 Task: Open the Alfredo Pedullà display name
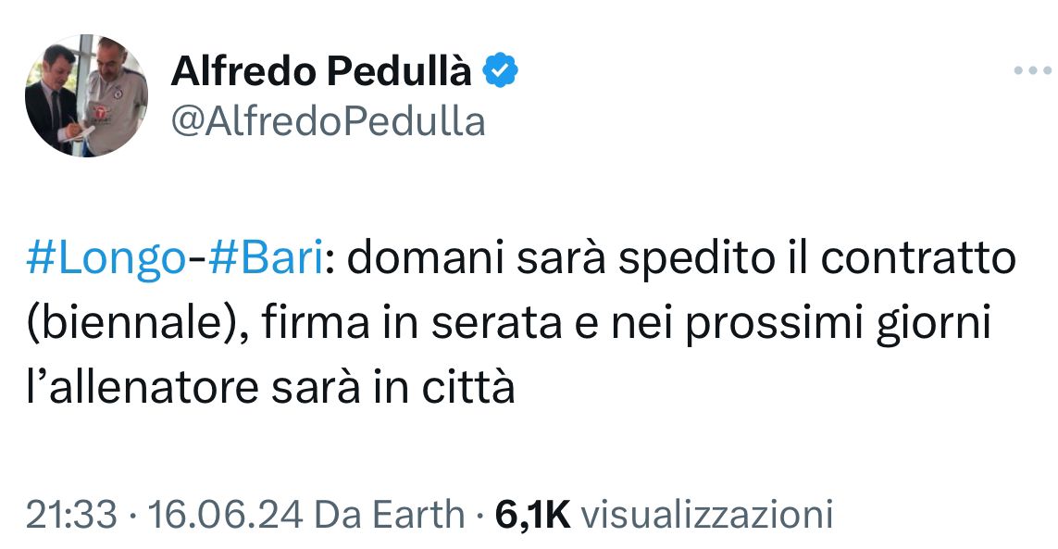point(321,71)
